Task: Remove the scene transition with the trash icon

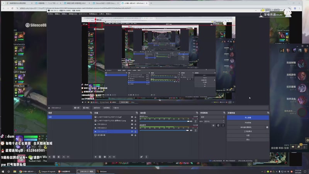Action: tap(218, 125)
